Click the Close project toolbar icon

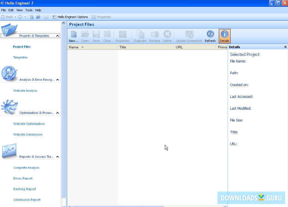click(107, 36)
